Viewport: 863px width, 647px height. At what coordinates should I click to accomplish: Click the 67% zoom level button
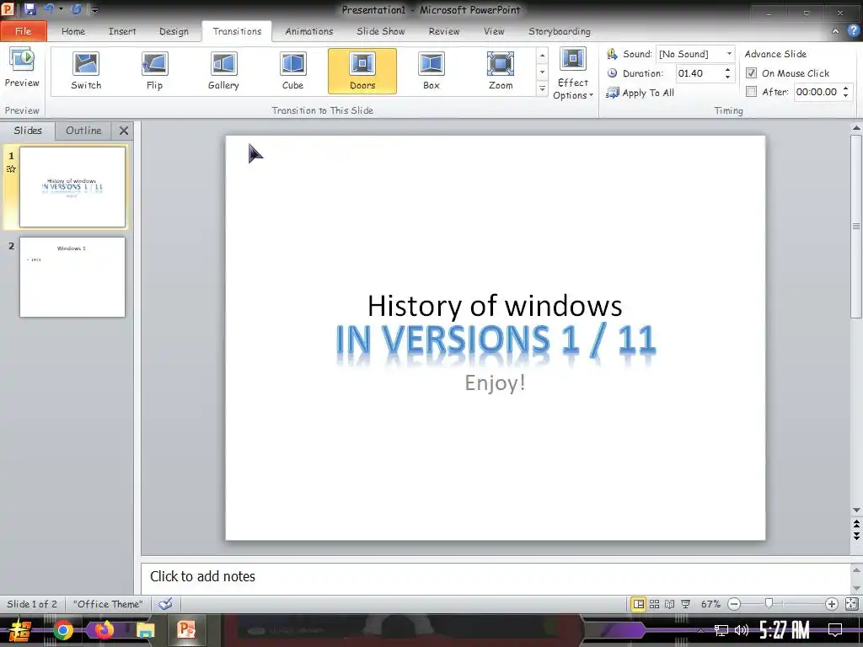click(710, 604)
